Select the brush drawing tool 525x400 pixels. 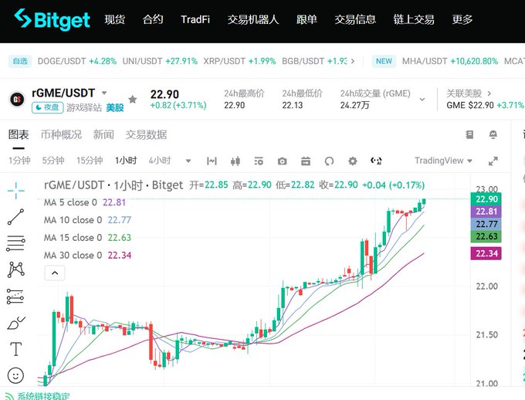click(16, 323)
